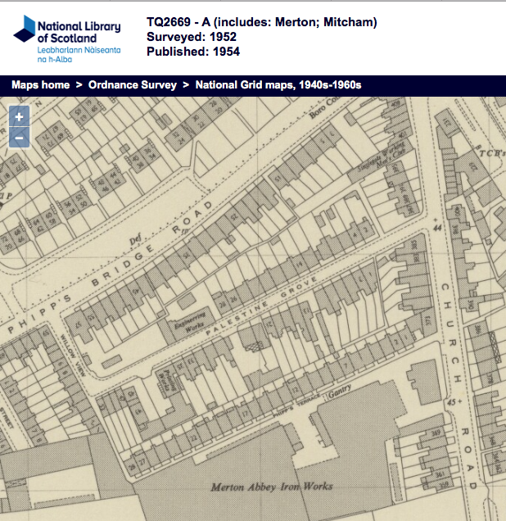Click the zoom out minus button
Image resolution: width=506 pixels, height=521 pixels.
click(x=19, y=138)
